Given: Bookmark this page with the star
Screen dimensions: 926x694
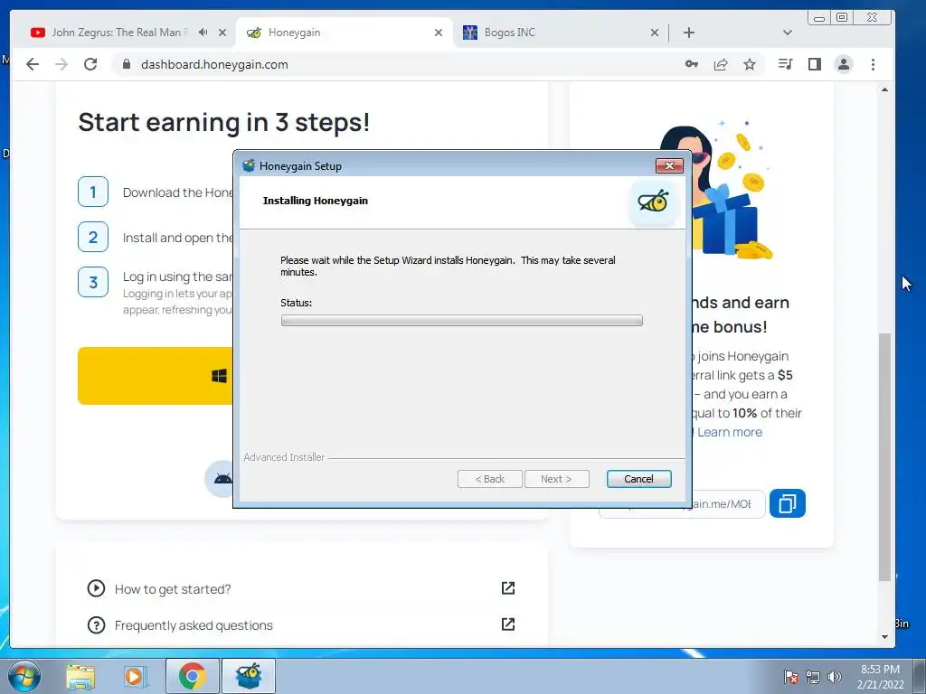Looking at the screenshot, I should tap(750, 64).
